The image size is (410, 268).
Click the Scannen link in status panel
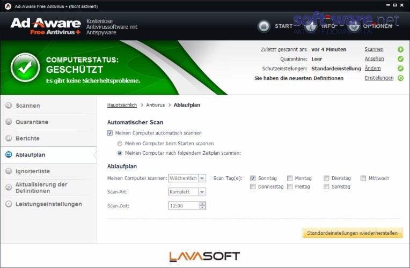(374, 49)
